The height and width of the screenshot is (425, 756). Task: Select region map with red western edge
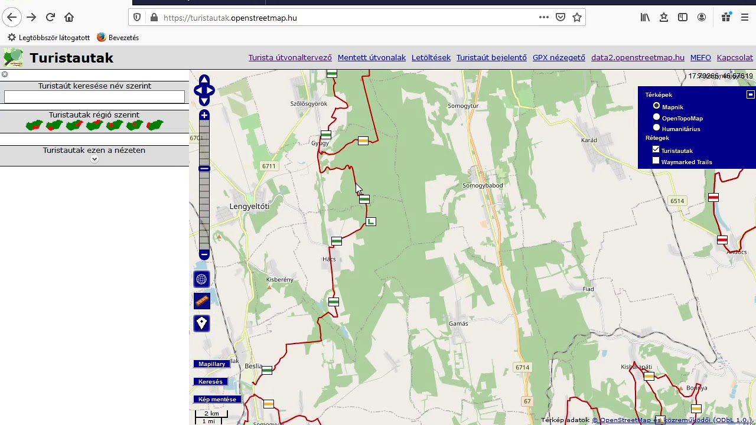pyautogui.click(x=155, y=125)
